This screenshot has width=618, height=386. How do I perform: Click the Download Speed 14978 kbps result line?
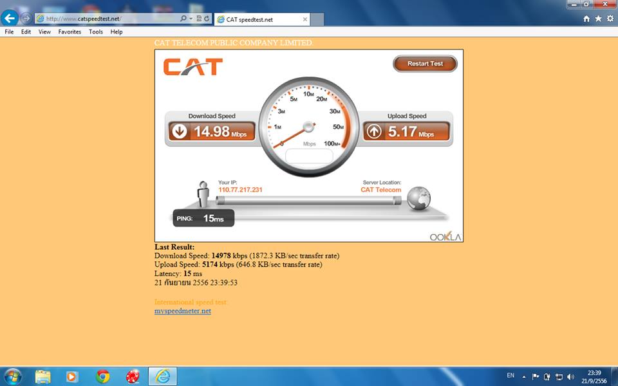tap(247, 256)
